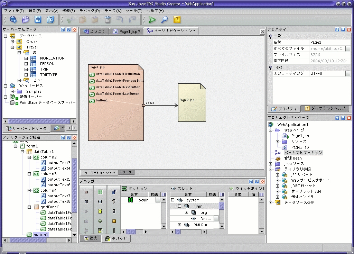Viewport: 354px width, 254px height.
Task: Click the magnifier Find toolbar icon
Action: point(164,20)
